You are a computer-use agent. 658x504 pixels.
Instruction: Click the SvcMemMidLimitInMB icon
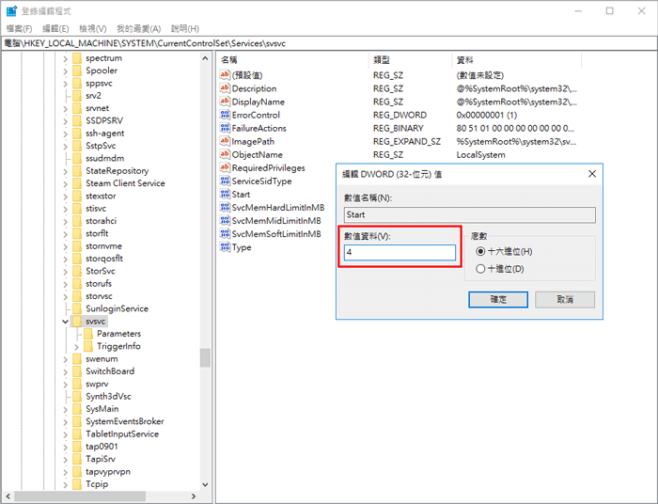click(x=225, y=220)
